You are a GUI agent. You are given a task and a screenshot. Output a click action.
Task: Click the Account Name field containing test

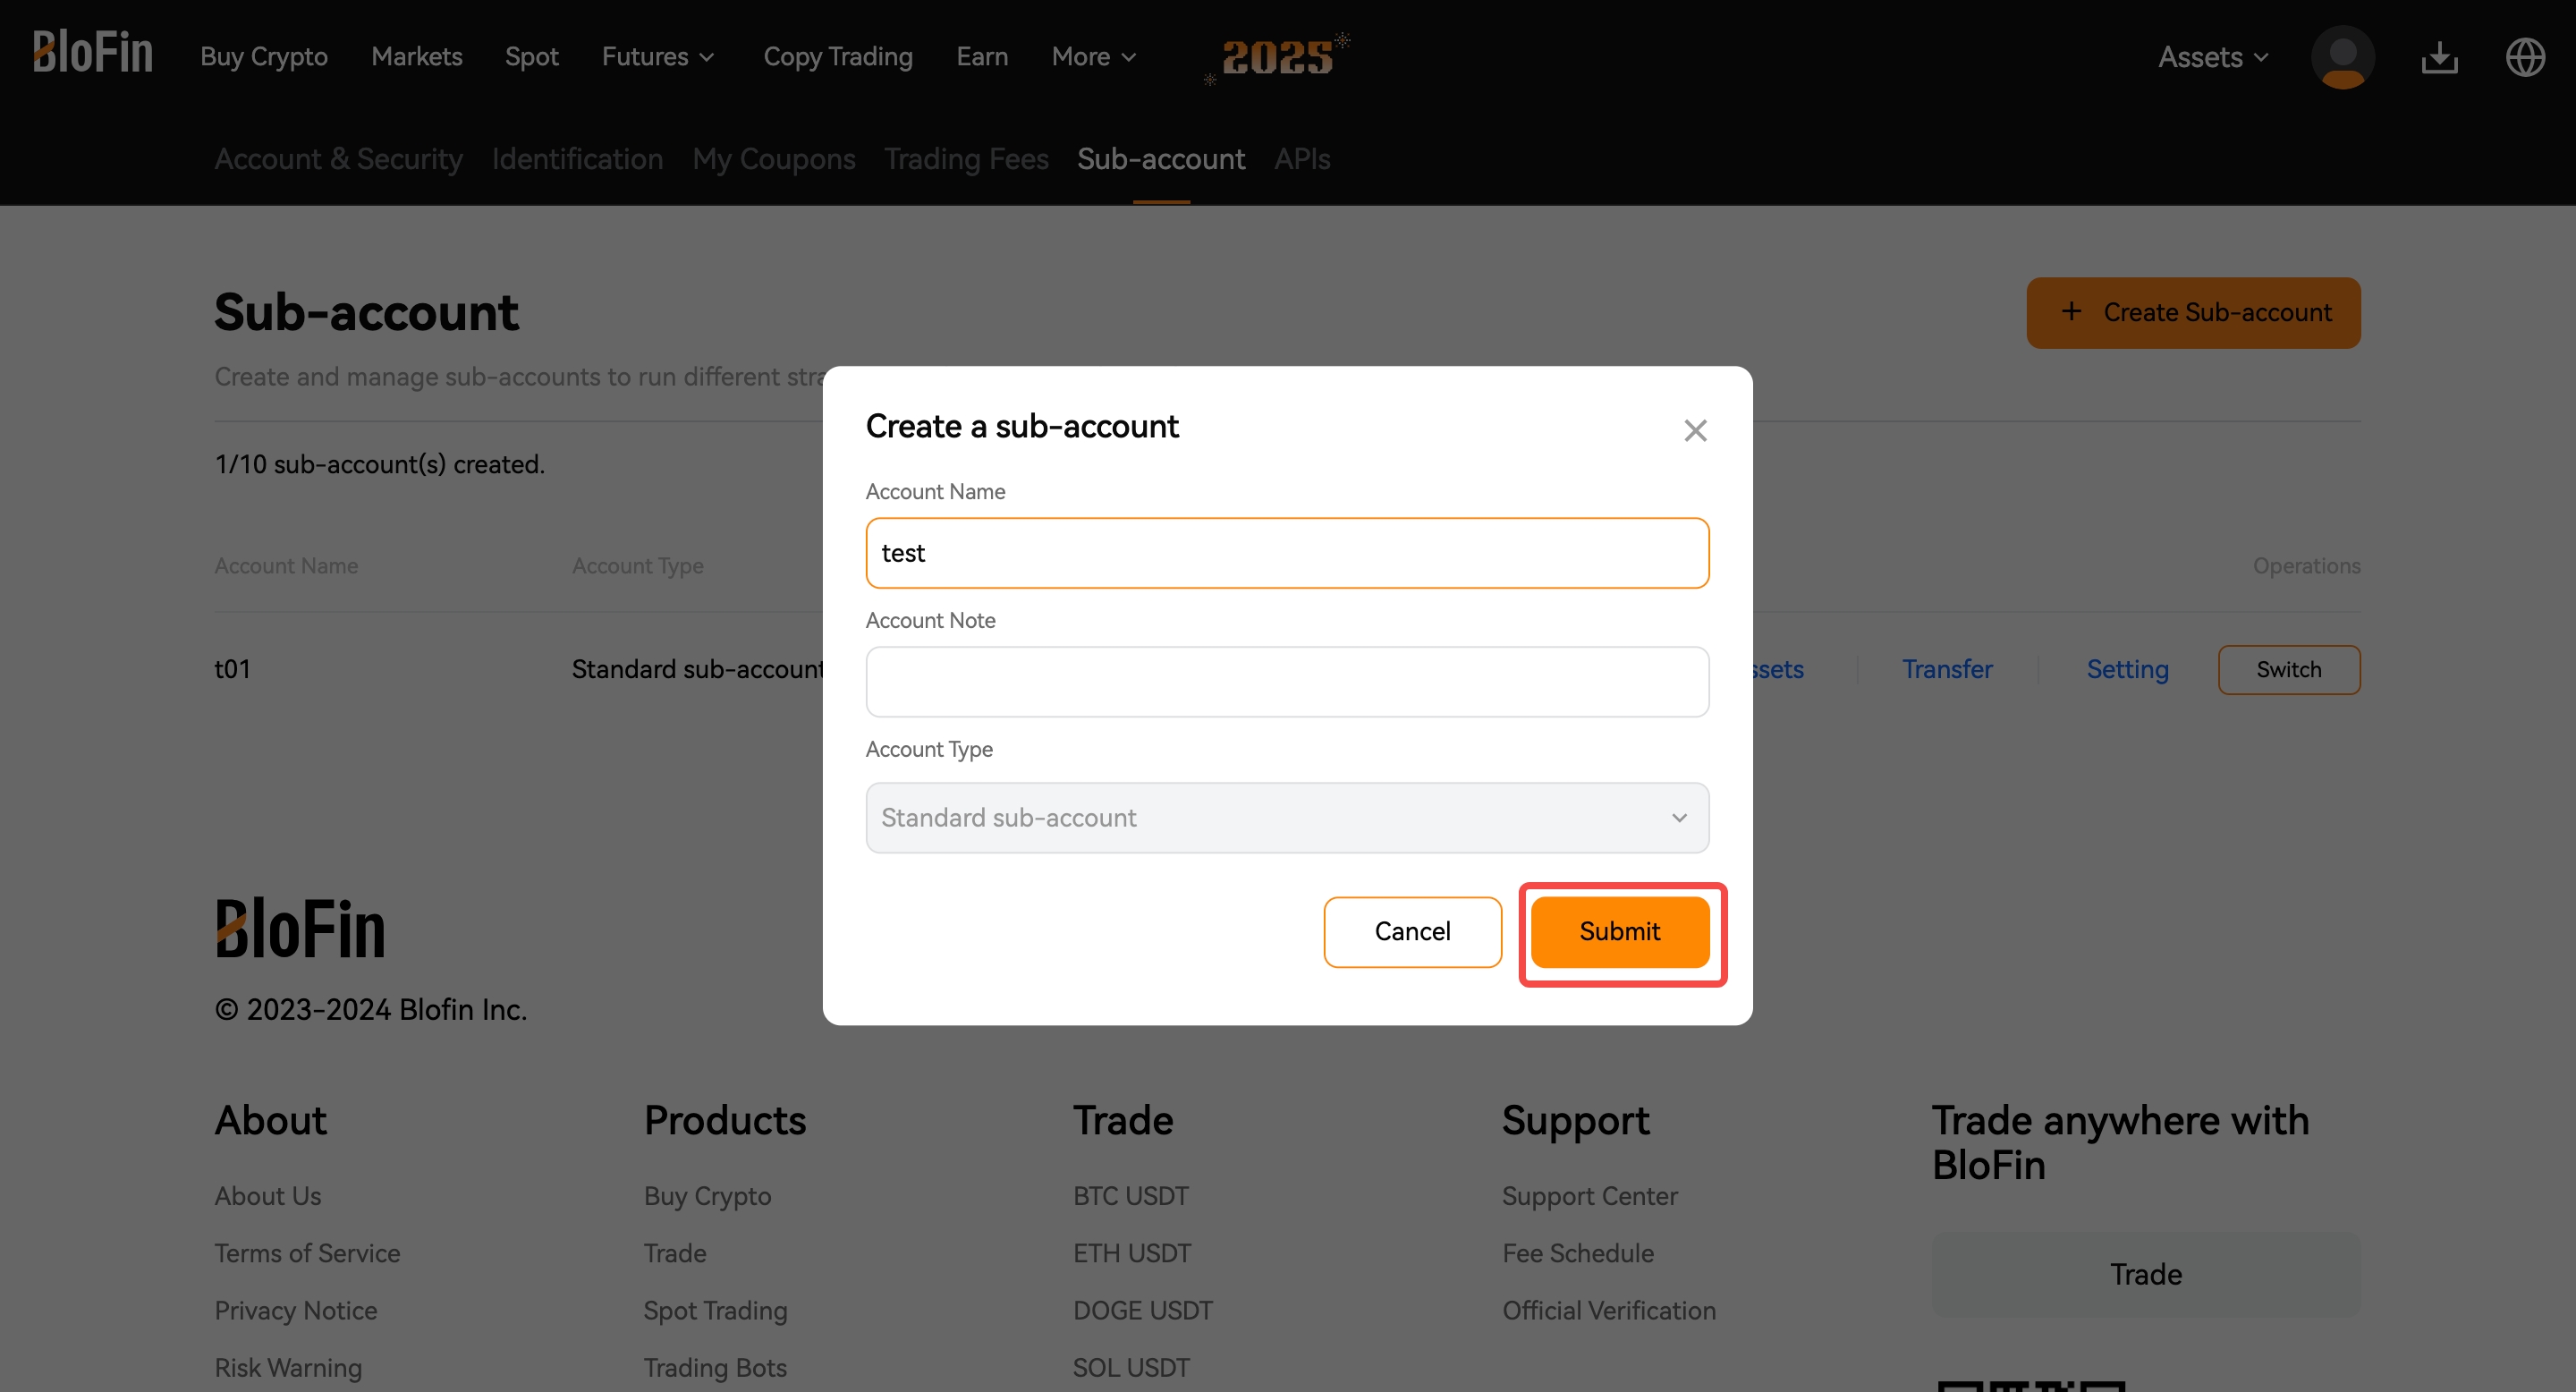[x=1287, y=553]
